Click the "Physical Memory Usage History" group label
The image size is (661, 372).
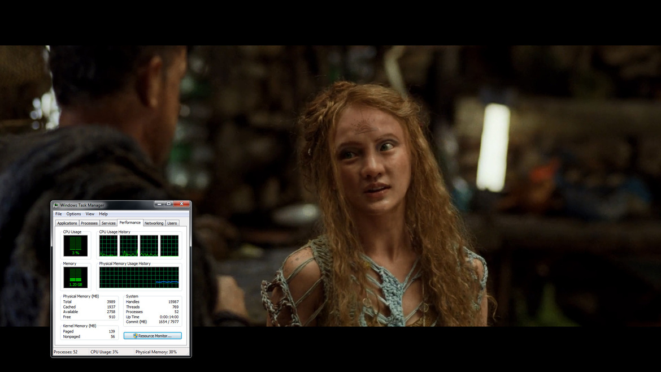125,263
